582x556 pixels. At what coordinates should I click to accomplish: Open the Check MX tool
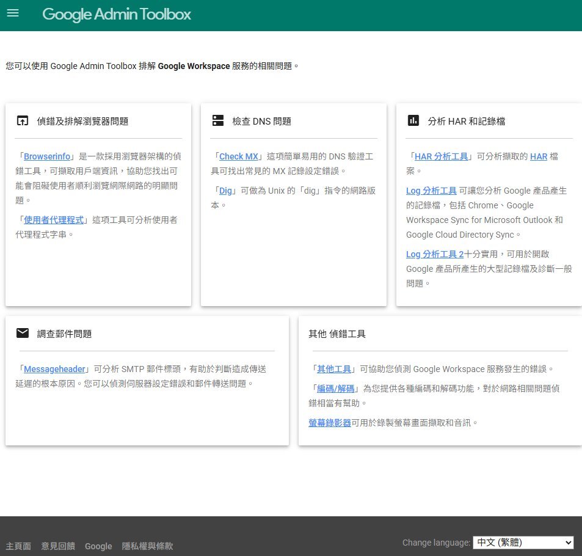tap(239, 156)
